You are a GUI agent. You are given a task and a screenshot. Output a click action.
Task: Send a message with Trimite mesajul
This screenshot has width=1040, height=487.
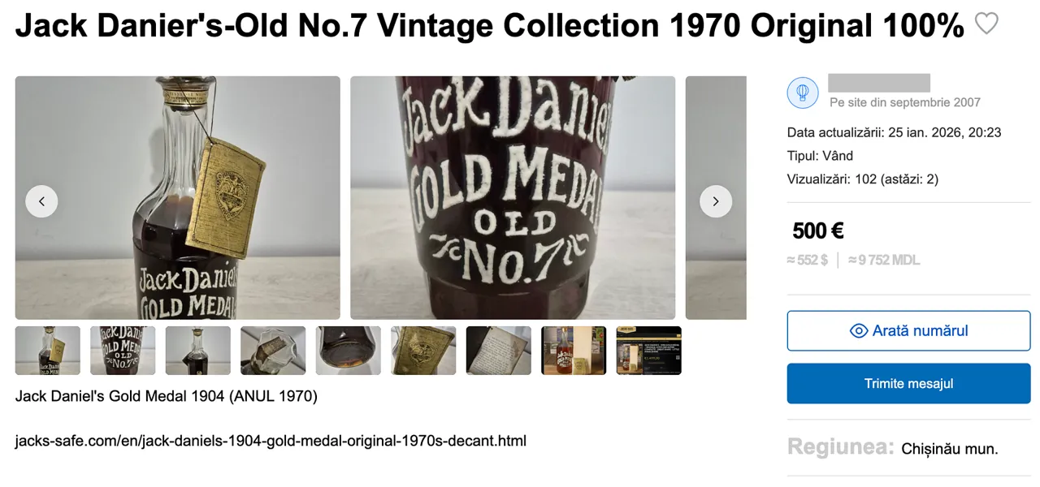pos(908,383)
